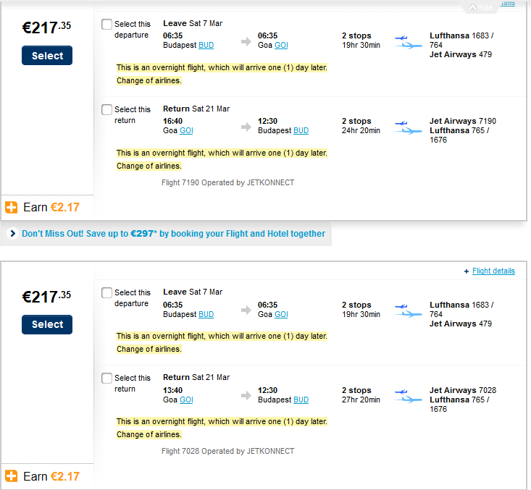Expand Flight details for second result
The width and height of the screenshot is (531, 490).
click(493, 271)
